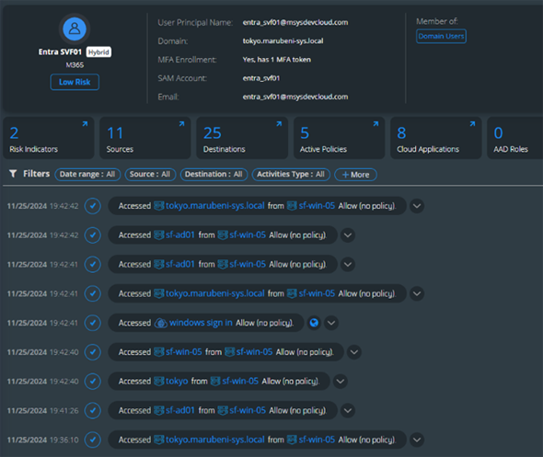The height and width of the screenshot is (457, 543).
Task: Click checkmark status icon of 19:36:10 entry
Action: [x=93, y=440]
